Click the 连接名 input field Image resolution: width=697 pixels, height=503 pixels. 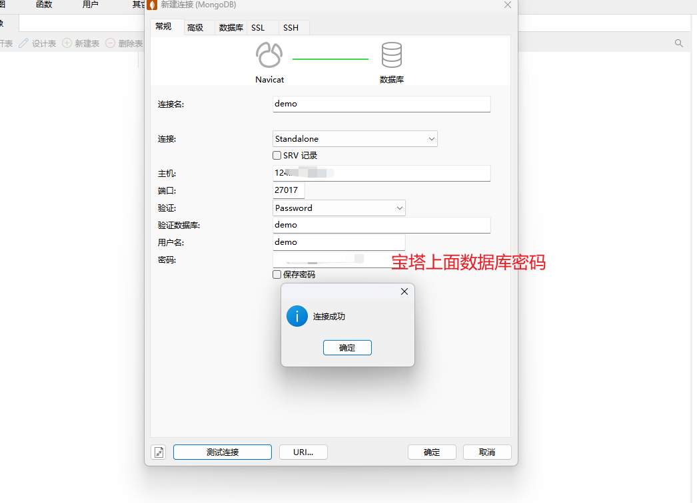381,104
